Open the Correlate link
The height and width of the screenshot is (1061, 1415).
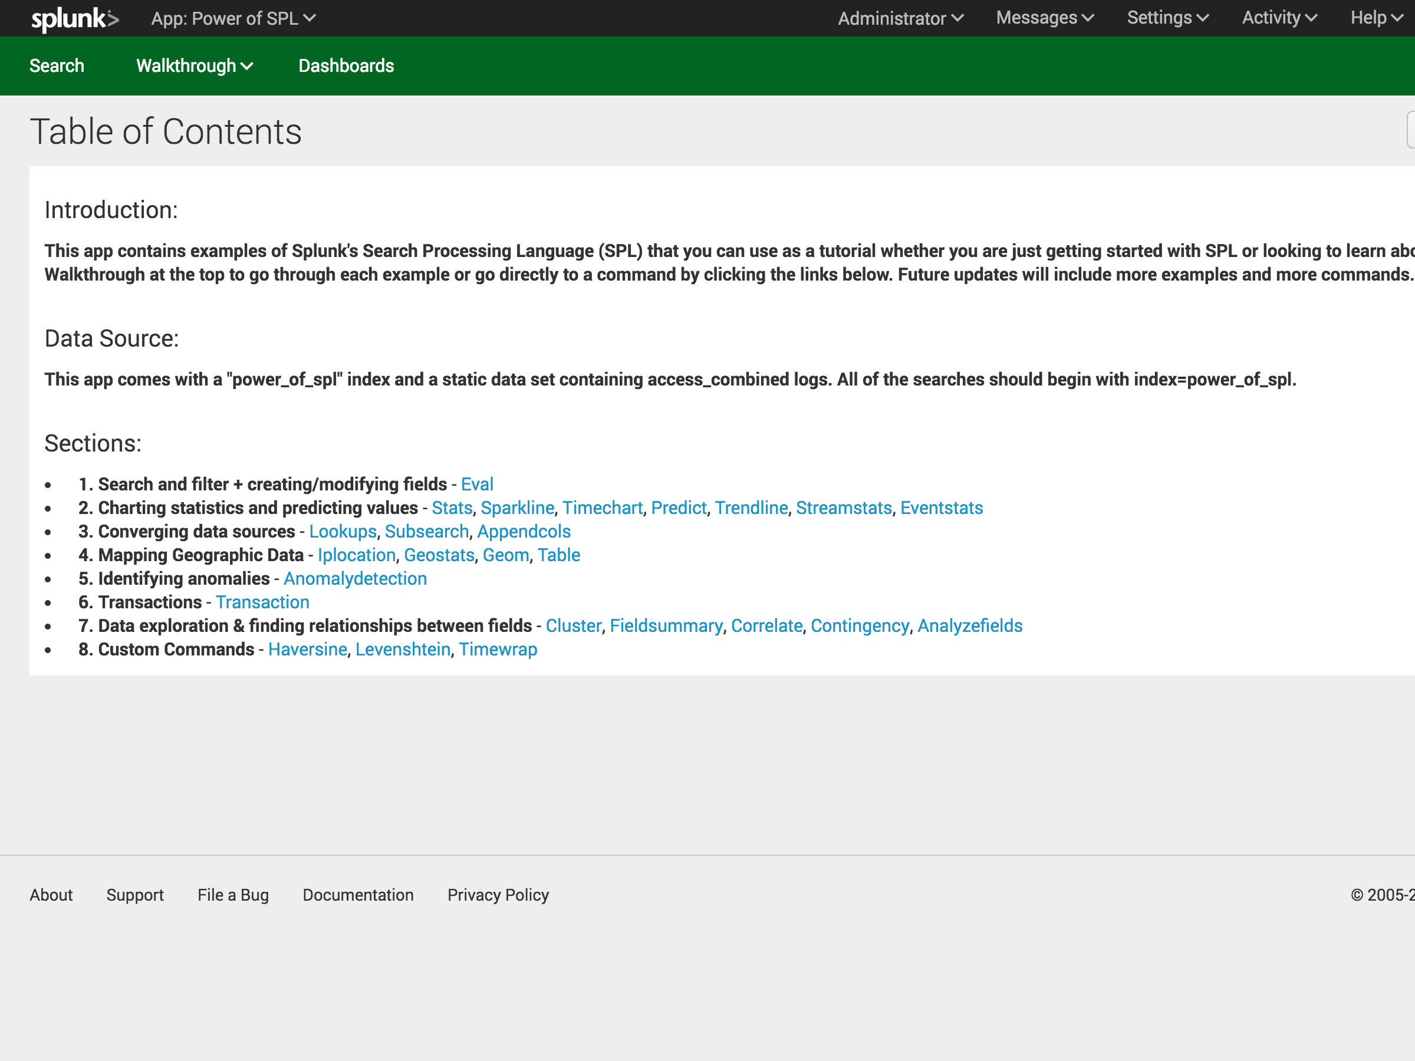pyautogui.click(x=767, y=625)
